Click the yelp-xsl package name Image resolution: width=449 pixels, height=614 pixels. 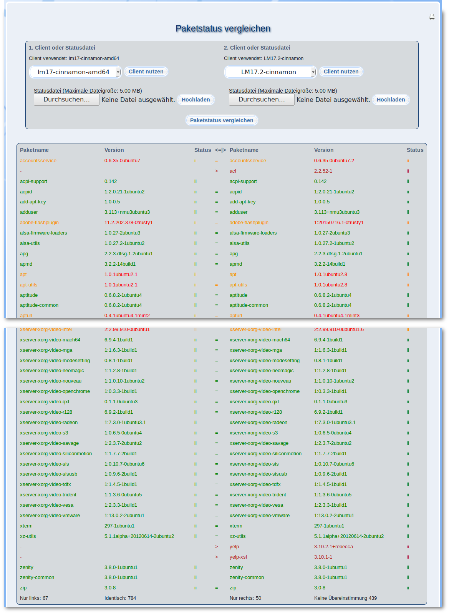pos(238,557)
